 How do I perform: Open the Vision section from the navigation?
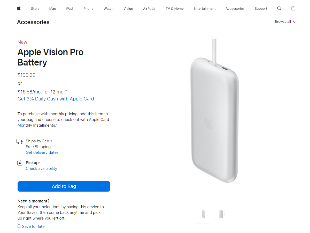[x=128, y=8]
